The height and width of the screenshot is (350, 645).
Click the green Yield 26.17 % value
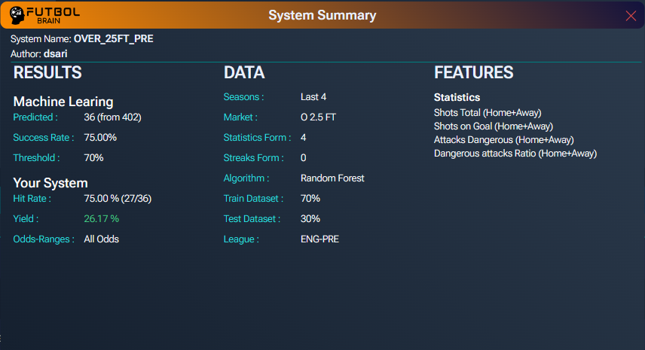(x=101, y=219)
